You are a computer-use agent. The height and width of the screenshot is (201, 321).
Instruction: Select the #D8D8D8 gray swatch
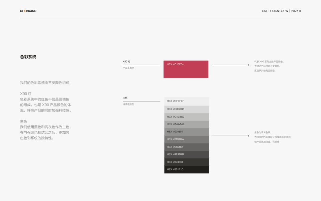187,109
